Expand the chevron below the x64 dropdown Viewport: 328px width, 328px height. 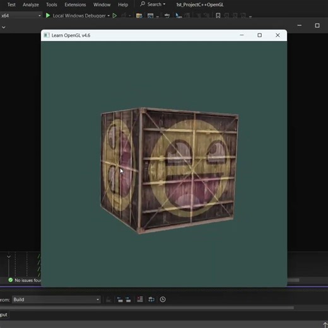[x=4, y=27]
